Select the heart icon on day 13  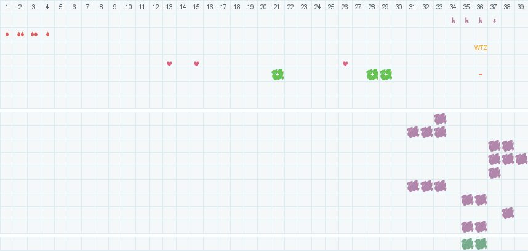pyautogui.click(x=169, y=64)
